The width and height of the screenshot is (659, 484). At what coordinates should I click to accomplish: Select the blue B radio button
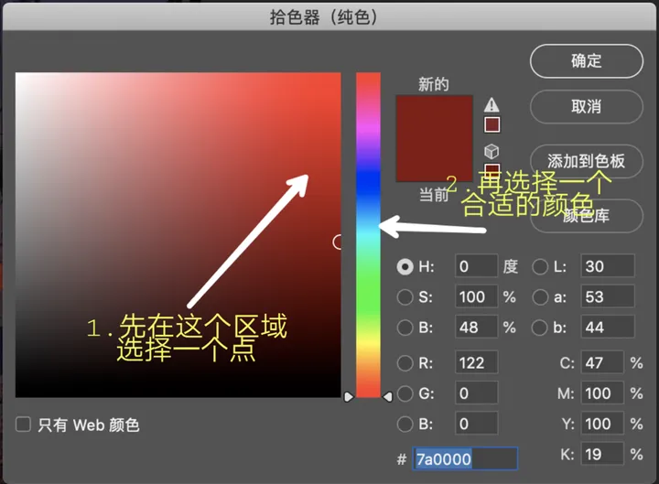pos(405,425)
